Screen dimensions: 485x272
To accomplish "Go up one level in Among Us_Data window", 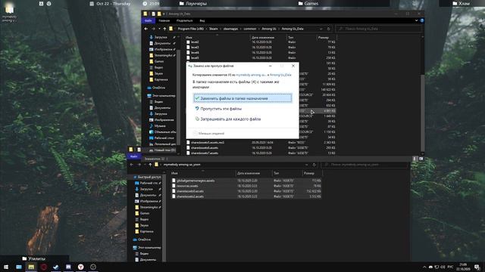I will point(164,29).
